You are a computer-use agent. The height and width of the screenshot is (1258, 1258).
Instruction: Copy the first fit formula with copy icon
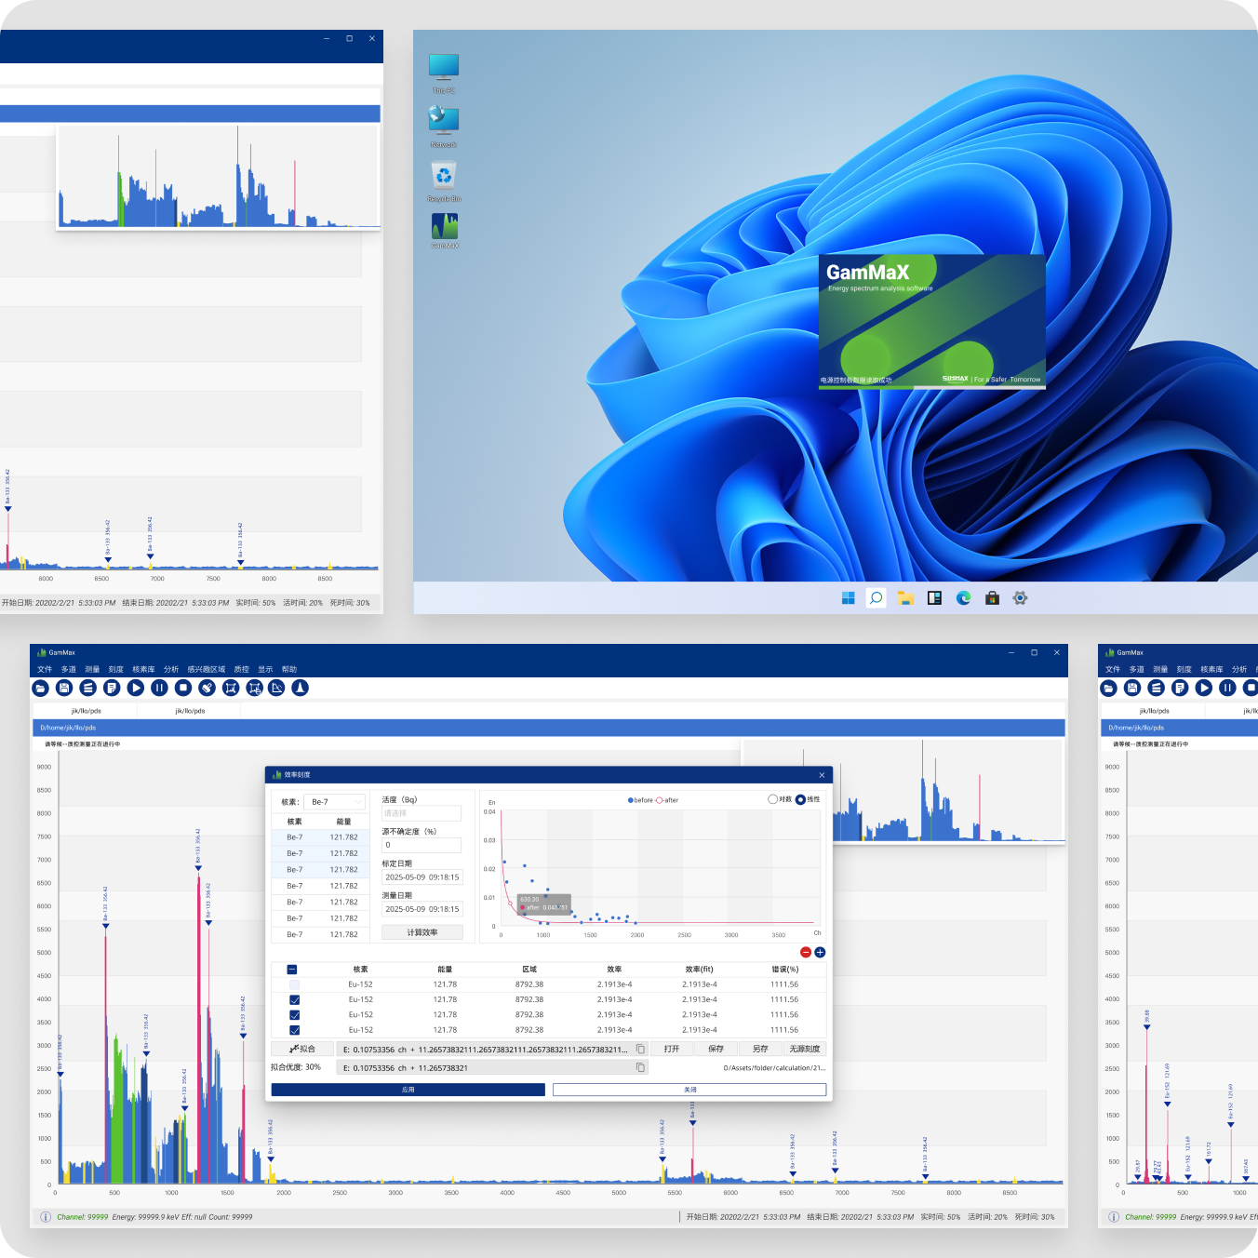coord(640,1049)
